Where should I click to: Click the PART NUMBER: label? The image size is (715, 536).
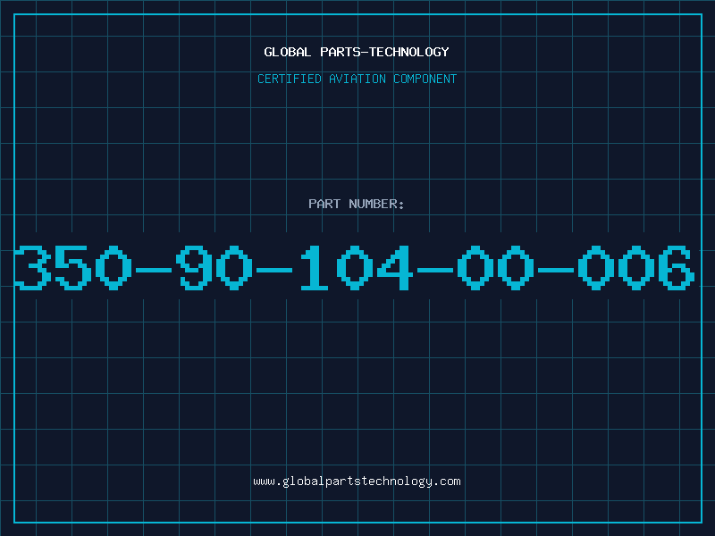357,204
